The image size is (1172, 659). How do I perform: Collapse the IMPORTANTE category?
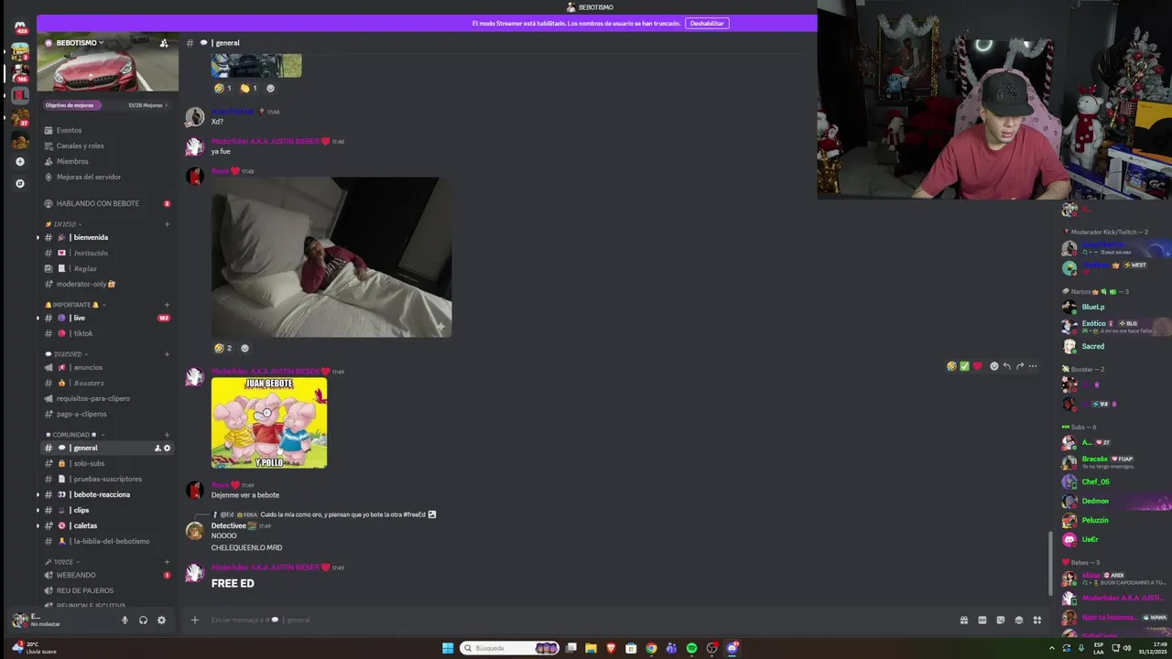(x=76, y=305)
